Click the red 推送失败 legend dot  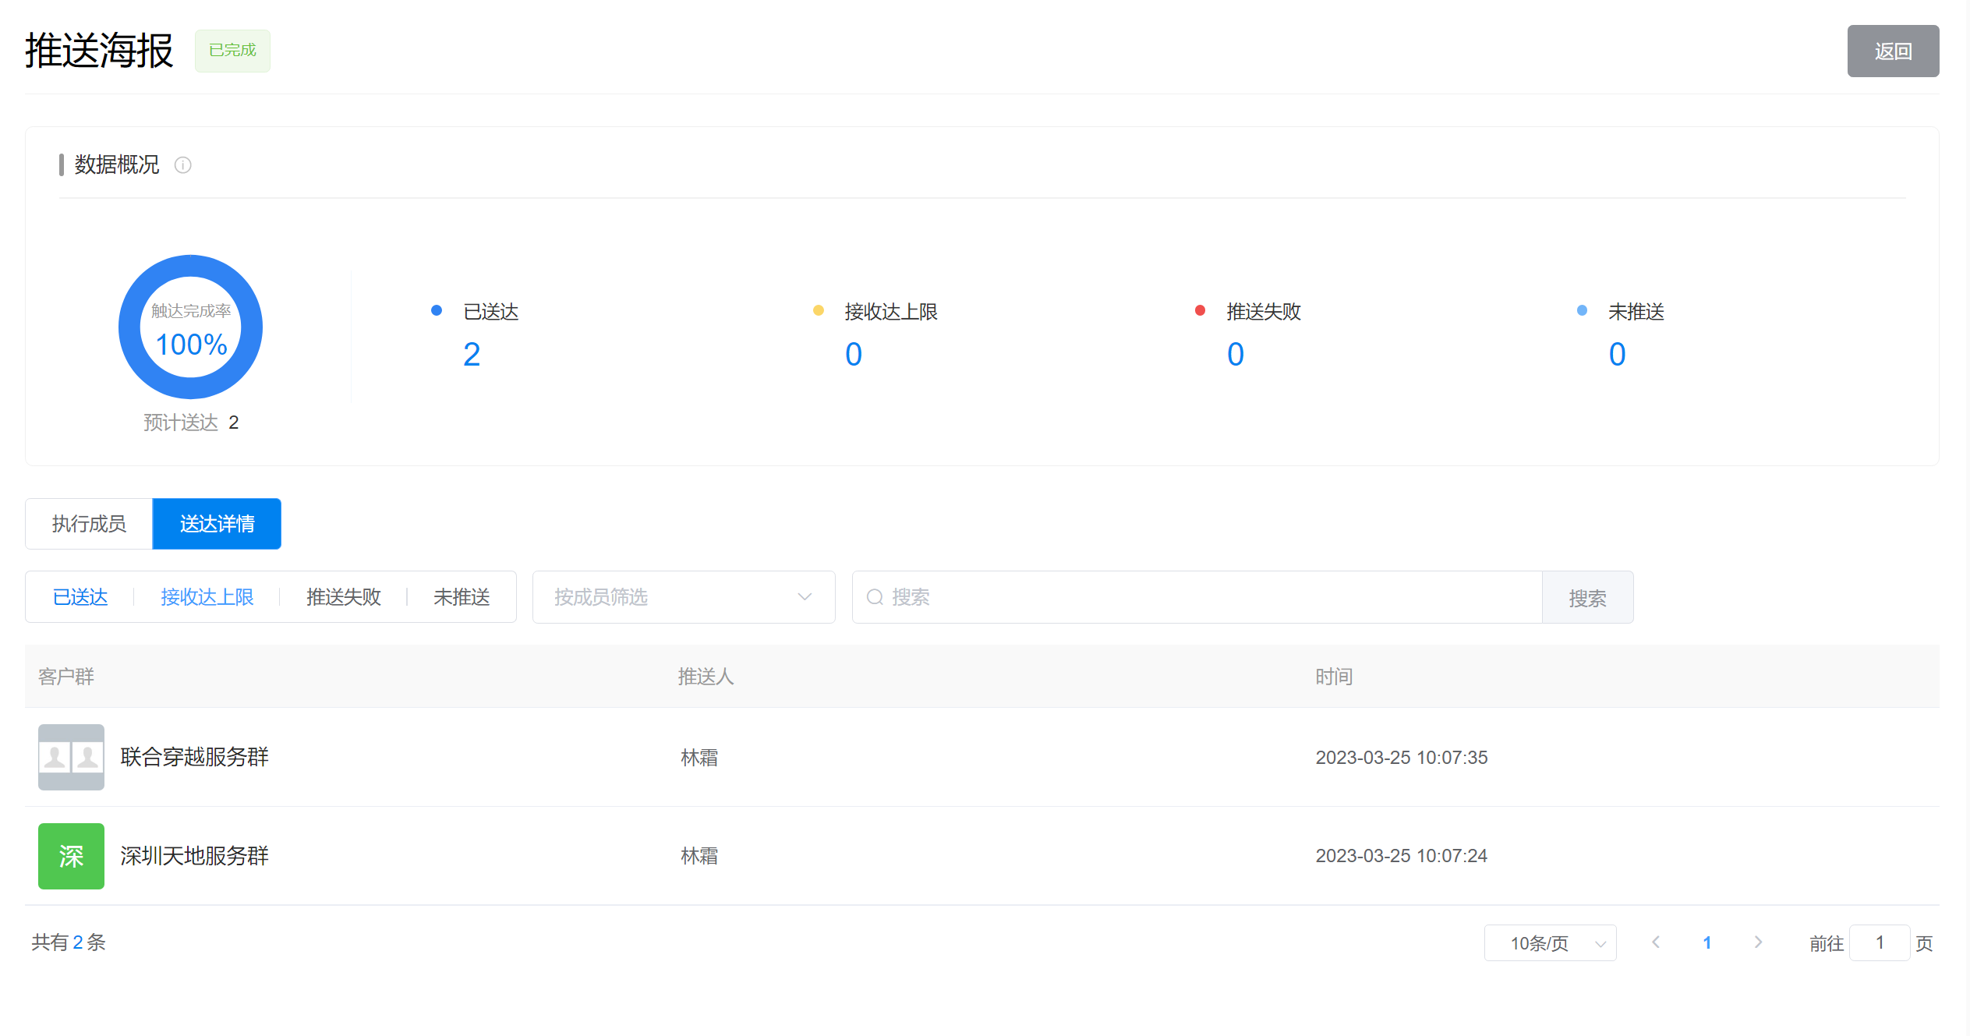click(x=1200, y=310)
